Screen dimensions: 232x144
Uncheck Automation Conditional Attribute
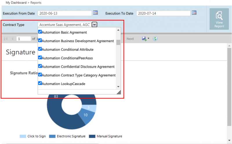pos(40,49)
